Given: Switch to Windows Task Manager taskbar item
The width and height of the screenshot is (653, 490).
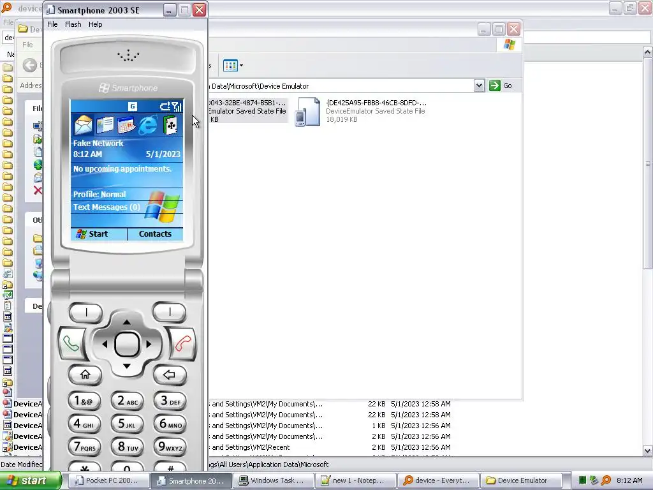Looking at the screenshot, I should coord(273,480).
